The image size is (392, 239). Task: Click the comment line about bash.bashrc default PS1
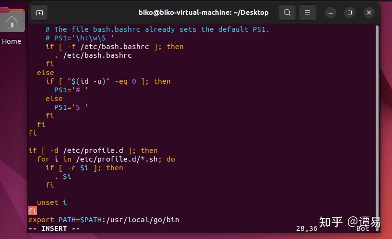[x=157, y=29]
